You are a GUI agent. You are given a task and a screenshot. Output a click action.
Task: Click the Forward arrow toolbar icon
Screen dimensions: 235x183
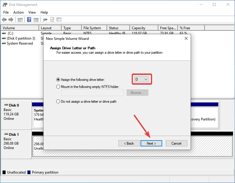click(x=11, y=19)
